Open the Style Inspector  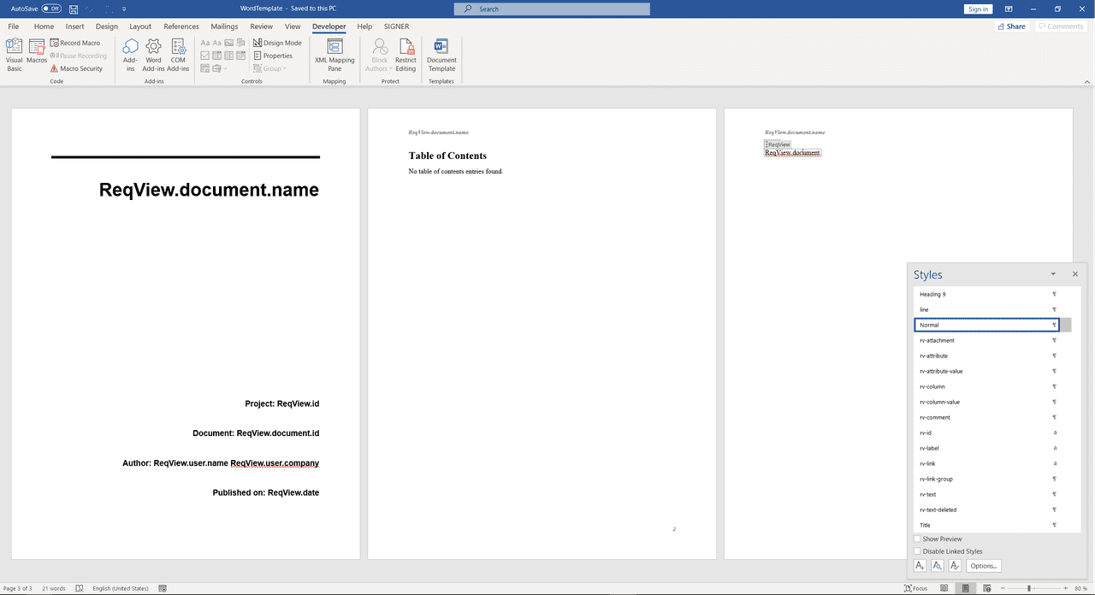pos(938,565)
